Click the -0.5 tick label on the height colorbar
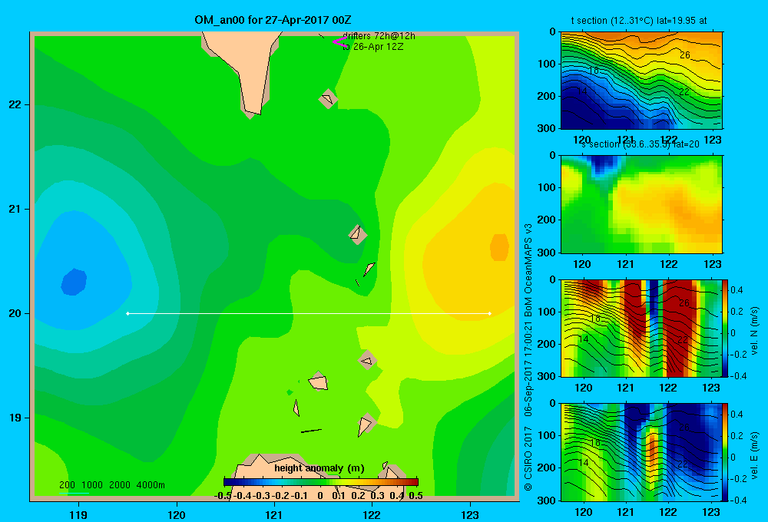 (x=223, y=496)
